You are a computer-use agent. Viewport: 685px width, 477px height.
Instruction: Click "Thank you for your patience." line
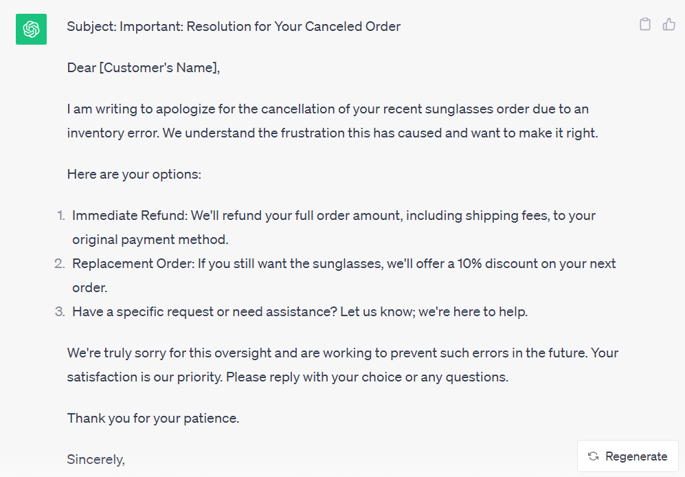coord(153,418)
